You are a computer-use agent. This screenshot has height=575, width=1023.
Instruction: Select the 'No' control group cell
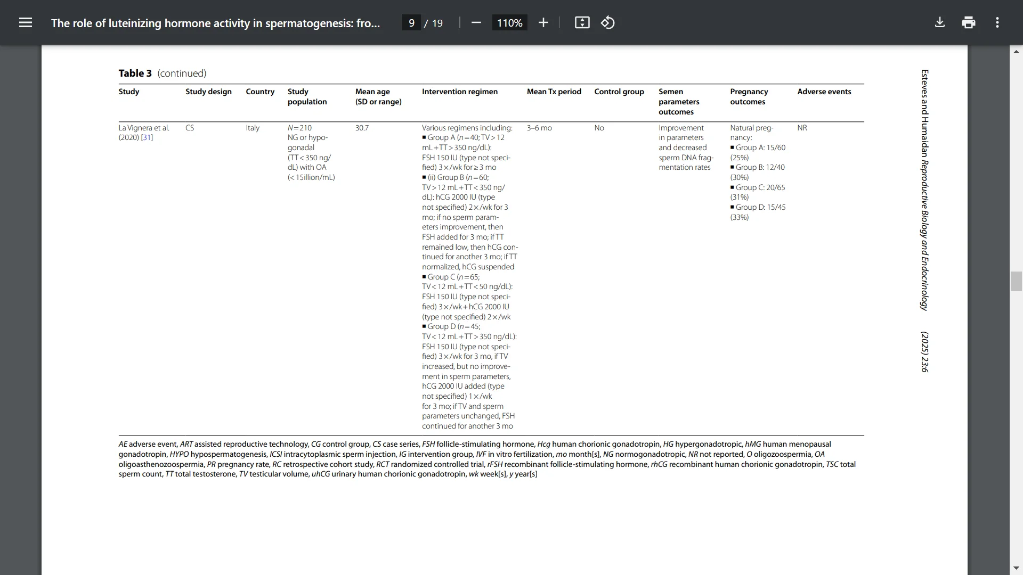tap(599, 128)
